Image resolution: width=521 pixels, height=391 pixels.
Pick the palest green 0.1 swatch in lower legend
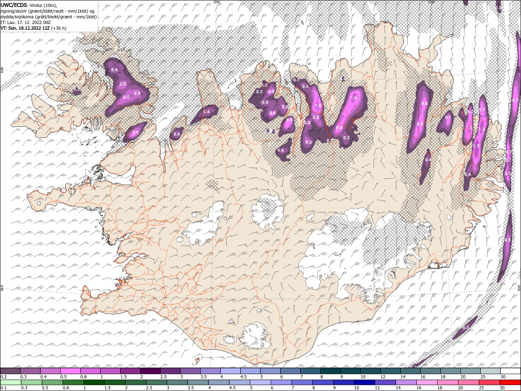(x=11, y=382)
